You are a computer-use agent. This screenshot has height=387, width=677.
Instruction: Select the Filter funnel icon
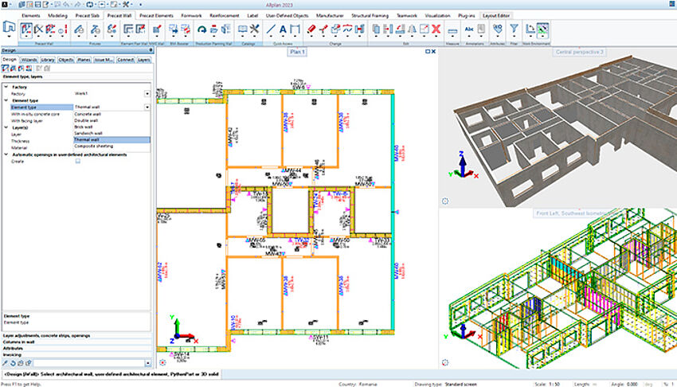coord(514,29)
